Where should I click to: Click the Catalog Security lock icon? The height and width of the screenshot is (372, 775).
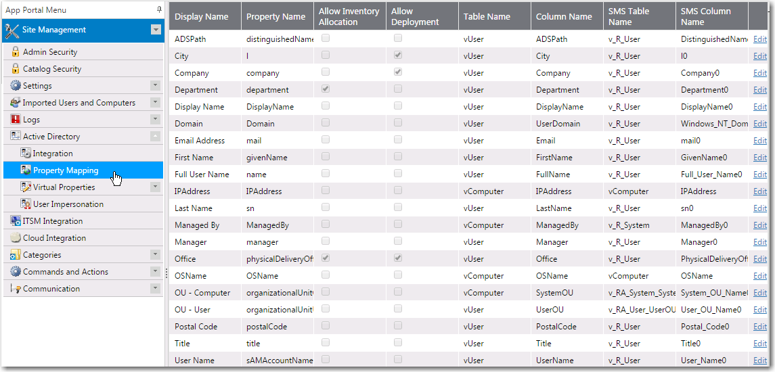coord(16,69)
